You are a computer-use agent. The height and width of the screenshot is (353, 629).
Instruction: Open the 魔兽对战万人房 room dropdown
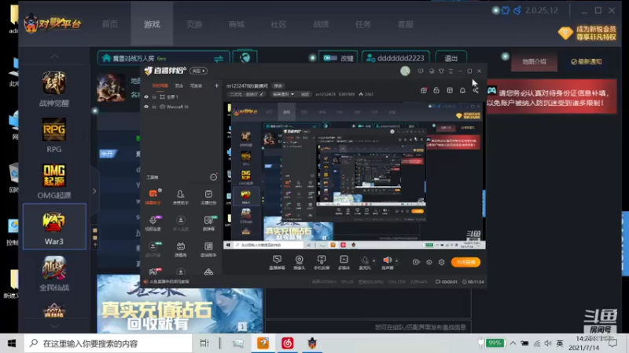164,58
